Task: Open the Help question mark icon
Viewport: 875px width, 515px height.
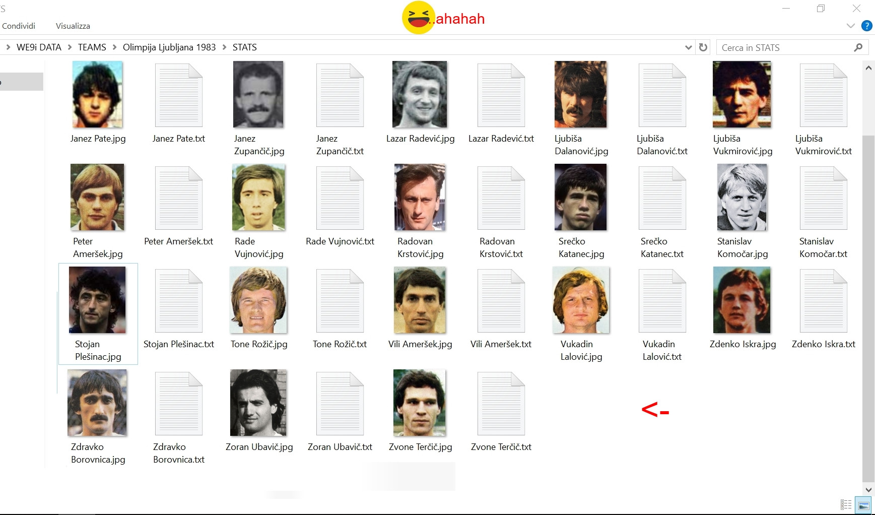Action: point(867,26)
